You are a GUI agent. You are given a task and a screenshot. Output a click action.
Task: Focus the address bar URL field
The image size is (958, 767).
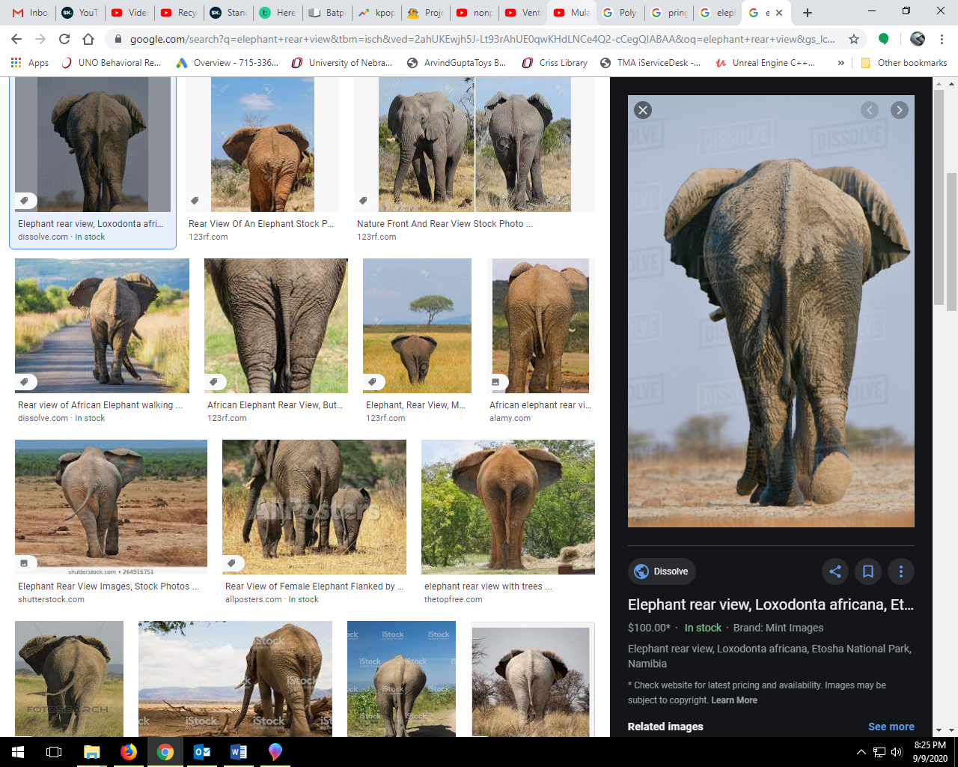point(482,39)
